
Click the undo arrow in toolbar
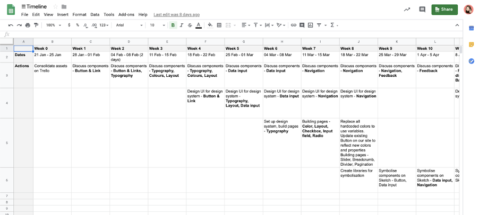[x=11, y=25]
